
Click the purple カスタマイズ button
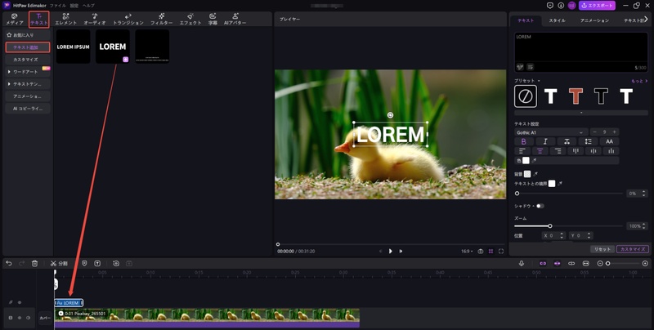click(632, 249)
